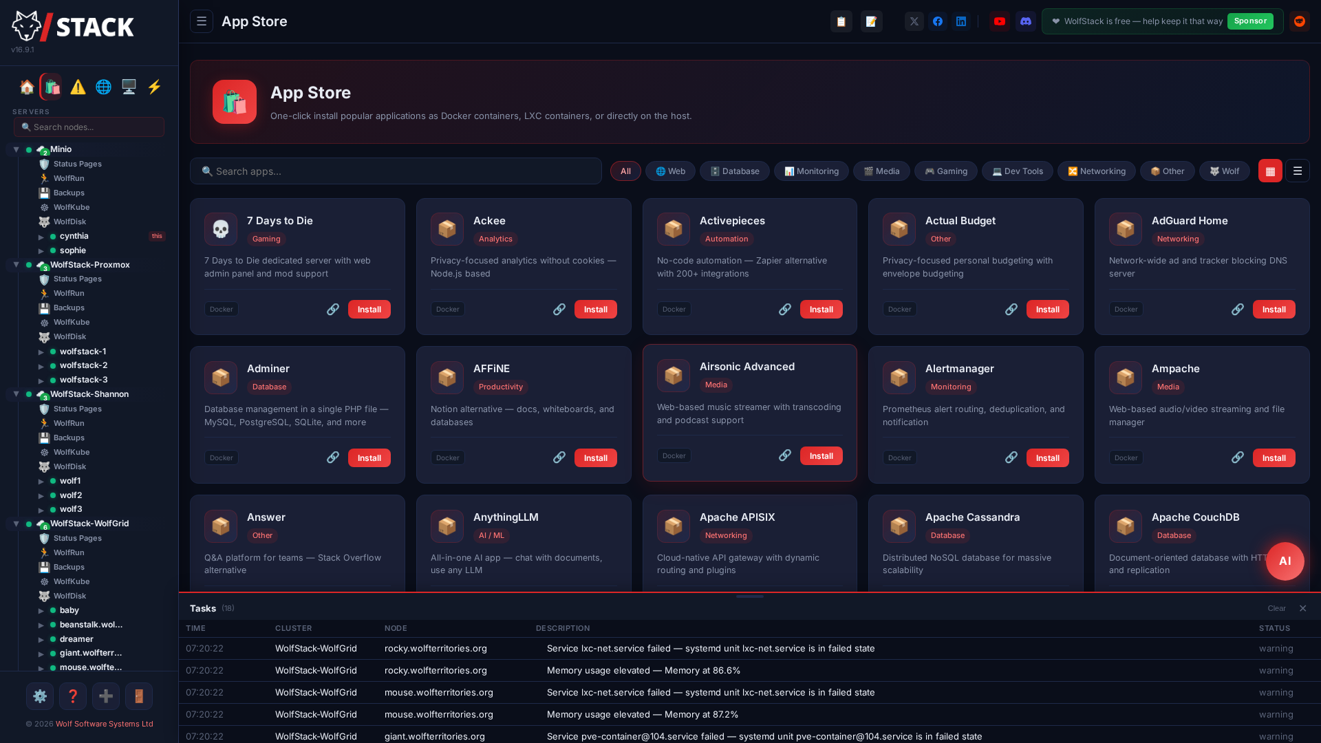This screenshot has height=743, width=1321.
Task: Open the lightning bolt sidebar icon
Action: [x=154, y=87]
